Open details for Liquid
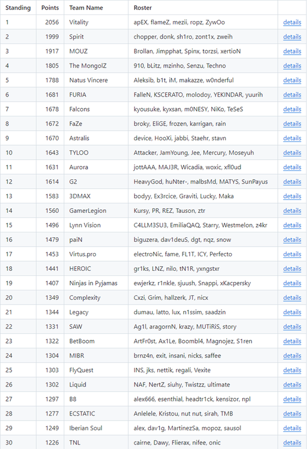The height and width of the screenshot is (449, 307). (x=292, y=385)
